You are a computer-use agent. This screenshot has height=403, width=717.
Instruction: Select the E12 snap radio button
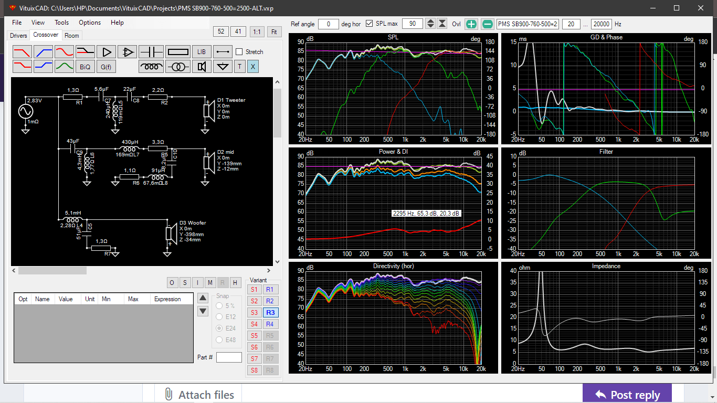[x=219, y=317]
